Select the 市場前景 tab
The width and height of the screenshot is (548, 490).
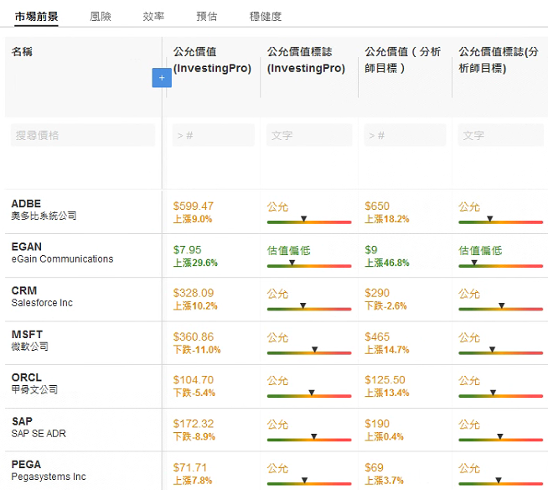click(x=36, y=17)
